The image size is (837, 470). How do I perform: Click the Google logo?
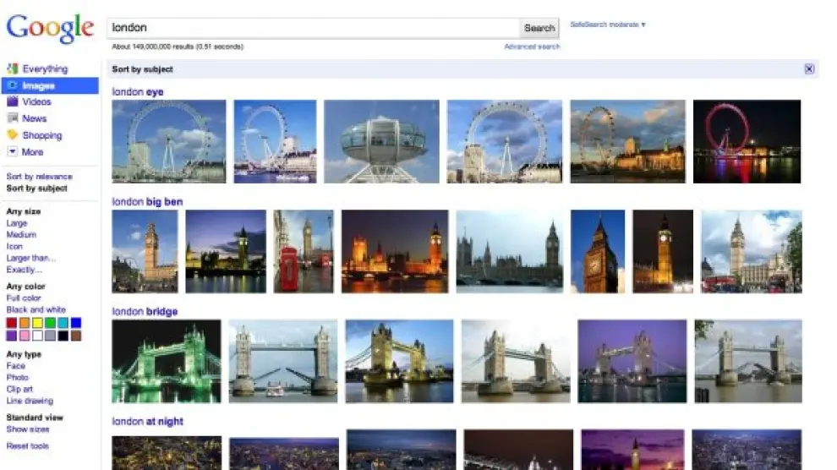pos(50,29)
